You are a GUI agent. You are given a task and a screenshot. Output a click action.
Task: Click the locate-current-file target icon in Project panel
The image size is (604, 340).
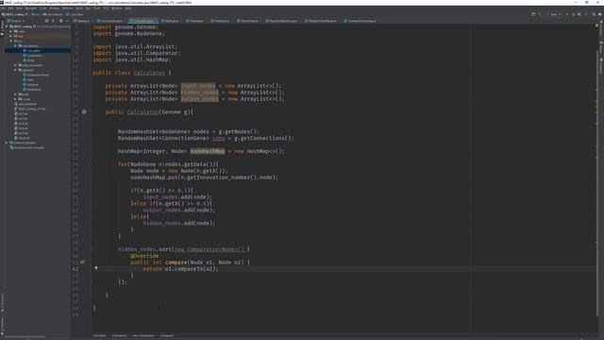tap(47, 21)
